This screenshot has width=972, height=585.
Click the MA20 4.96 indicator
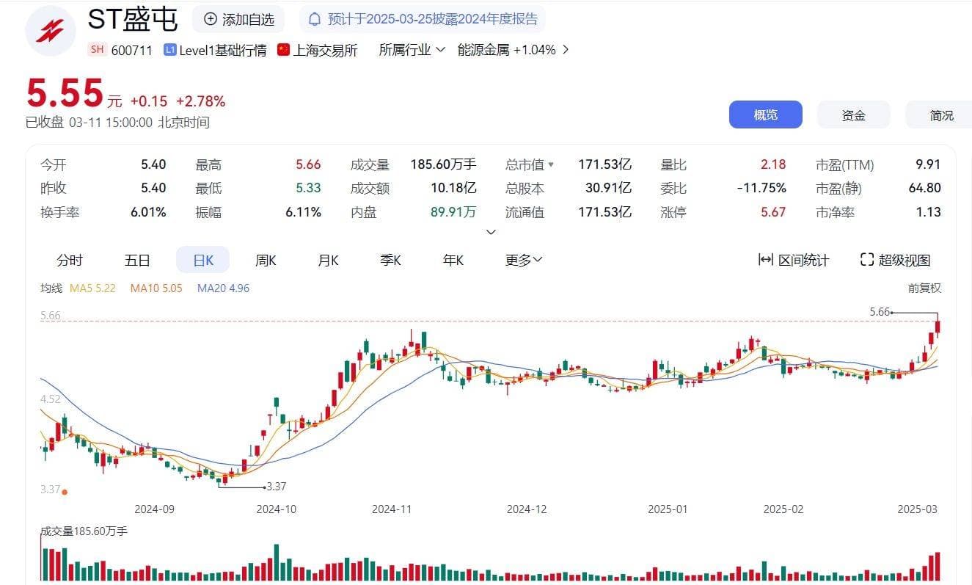pos(223,288)
